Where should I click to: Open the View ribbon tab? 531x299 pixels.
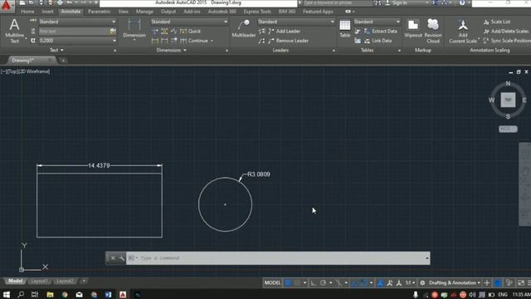124,12
